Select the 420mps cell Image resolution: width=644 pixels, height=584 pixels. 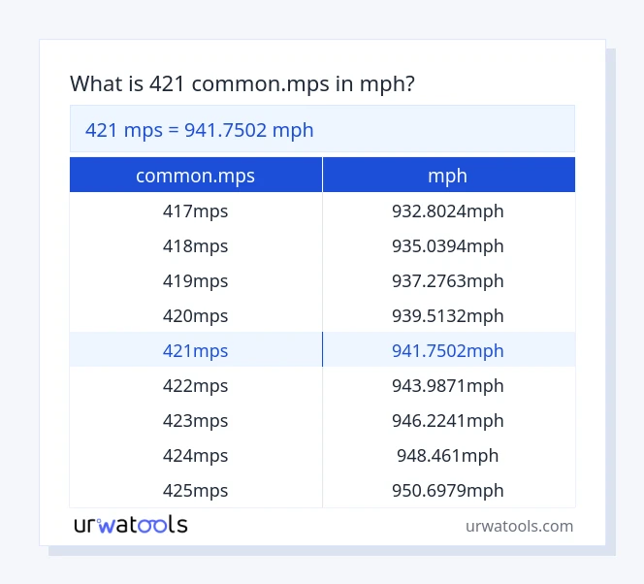tap(195, 315)
